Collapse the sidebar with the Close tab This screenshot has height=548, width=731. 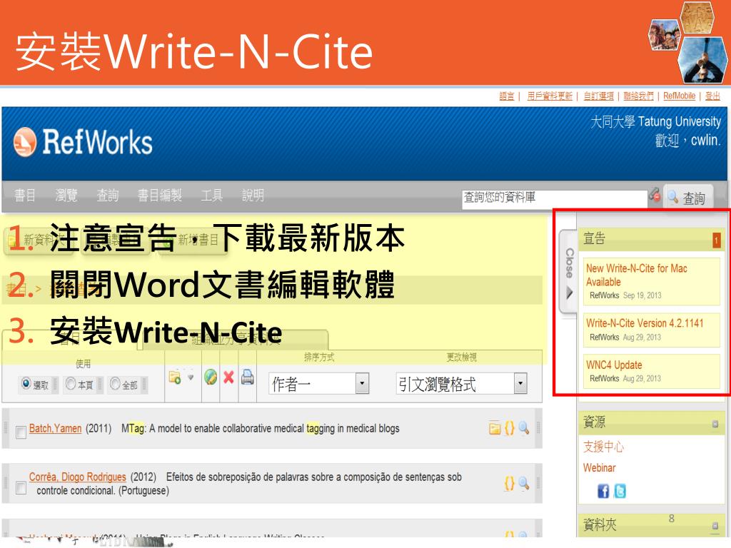pyautogui.click(x=569, y=273)
